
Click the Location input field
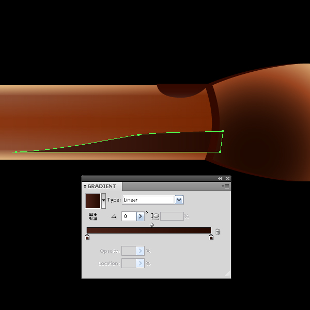[x=129, y=263]
